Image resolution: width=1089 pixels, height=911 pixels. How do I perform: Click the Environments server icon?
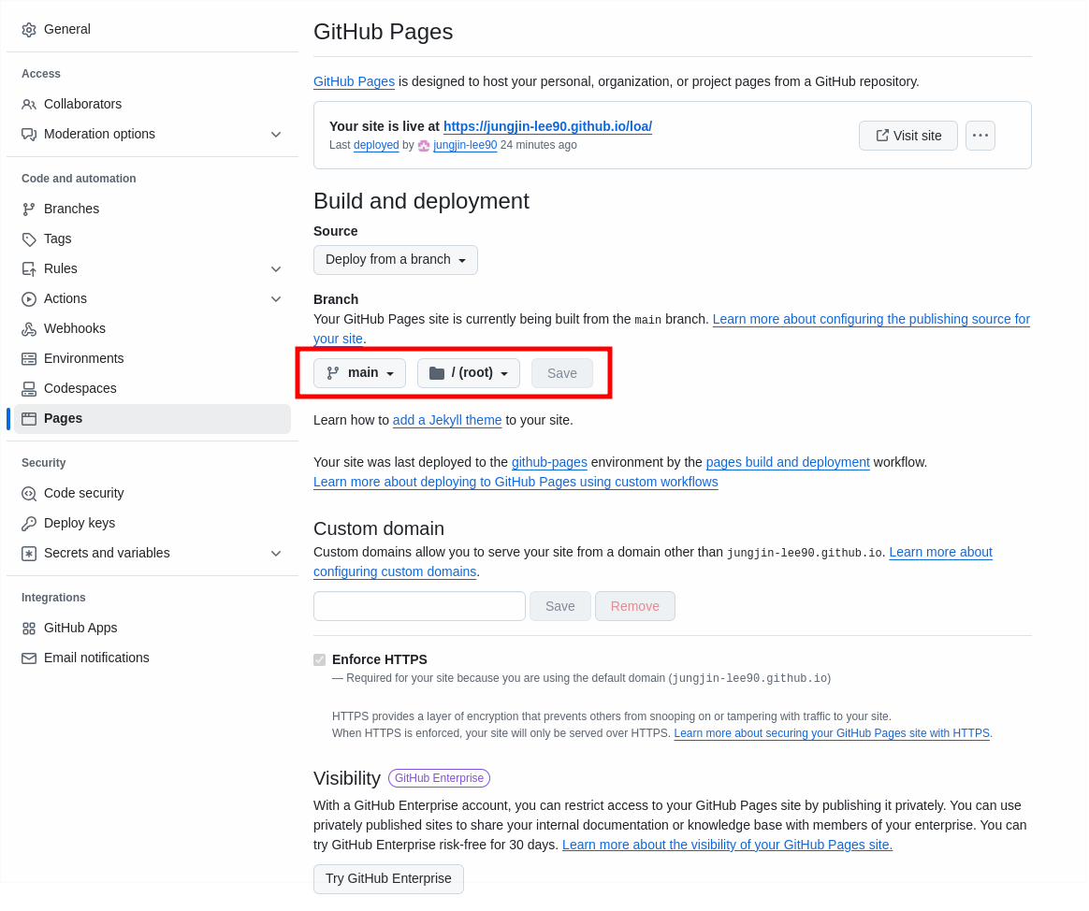click(x=28, y=358)
